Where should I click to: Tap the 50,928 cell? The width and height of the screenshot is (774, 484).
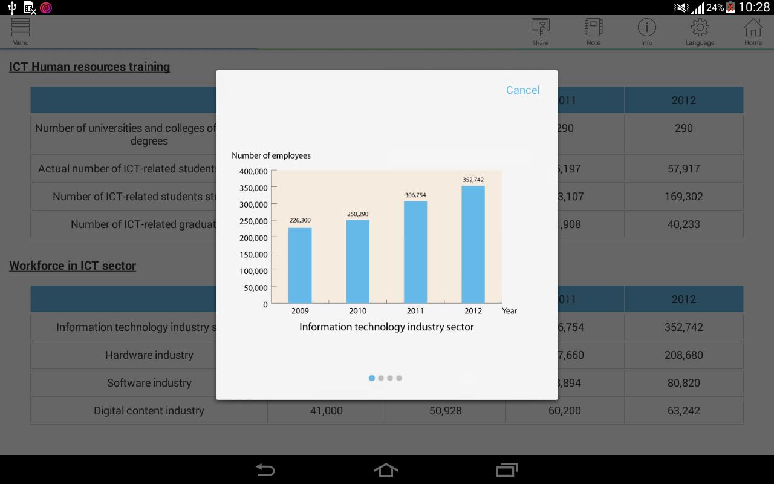click(x=446, y=411)
